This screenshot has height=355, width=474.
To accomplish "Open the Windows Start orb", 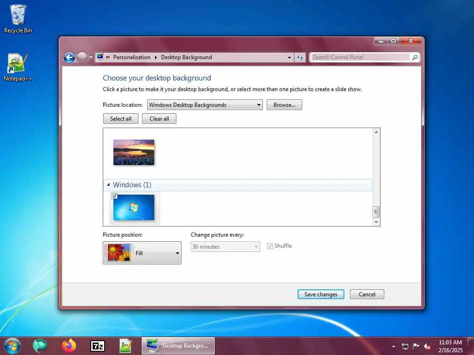I will tap(12, 346).
